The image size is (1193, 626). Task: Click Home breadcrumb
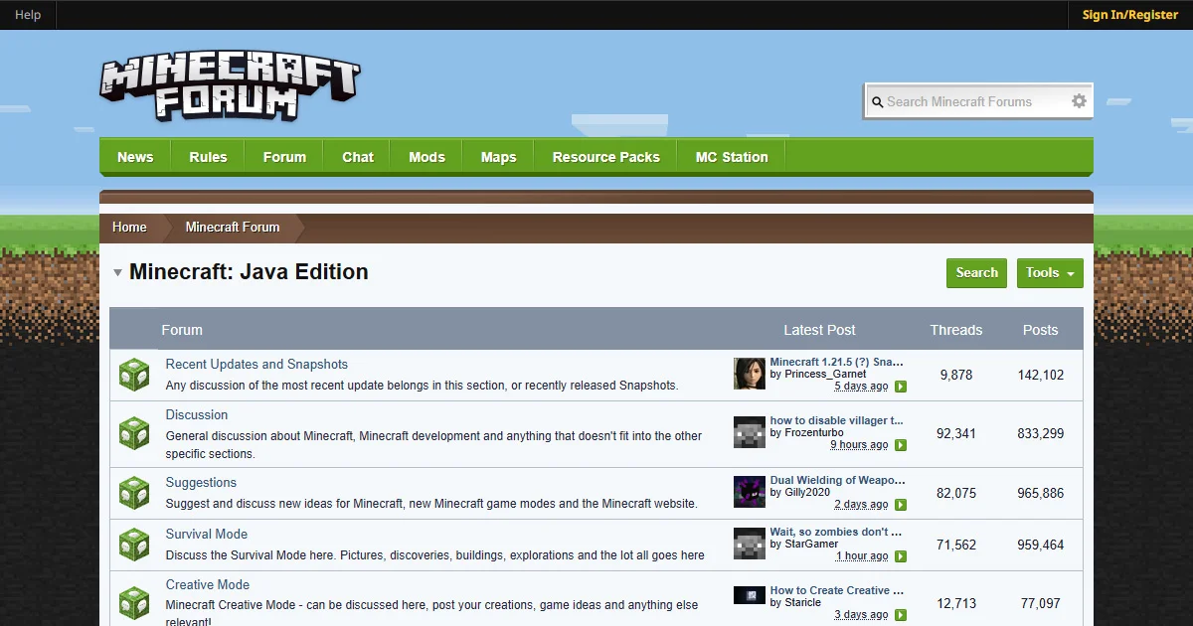[129, 227]
